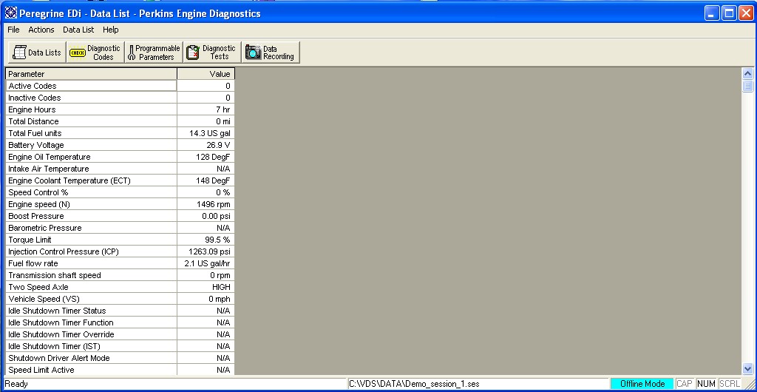Click the Parameter column header
757x392 pixels.
(x=91, y=74)
